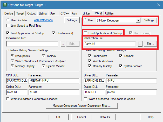
Task: Click the left Initialization File browse button
Action: [63, 44]
